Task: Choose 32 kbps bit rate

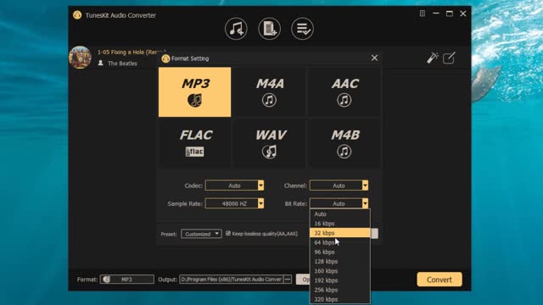Action: tap(339, 233)
